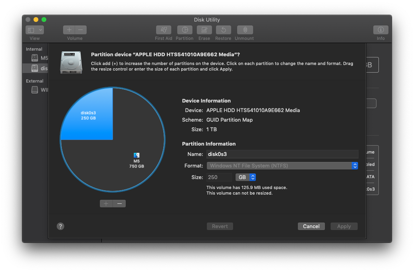This screenshot has height=272, width=414.
Task: Open the View sidebar icon
Action: [x=31, y=30]
